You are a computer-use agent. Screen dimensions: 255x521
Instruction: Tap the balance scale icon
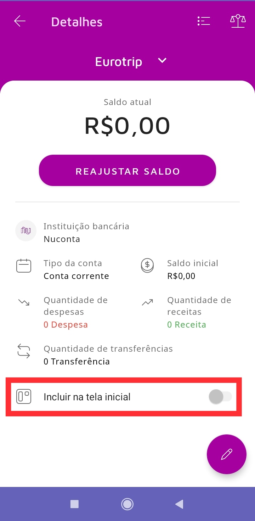click(x=238, y=21)
